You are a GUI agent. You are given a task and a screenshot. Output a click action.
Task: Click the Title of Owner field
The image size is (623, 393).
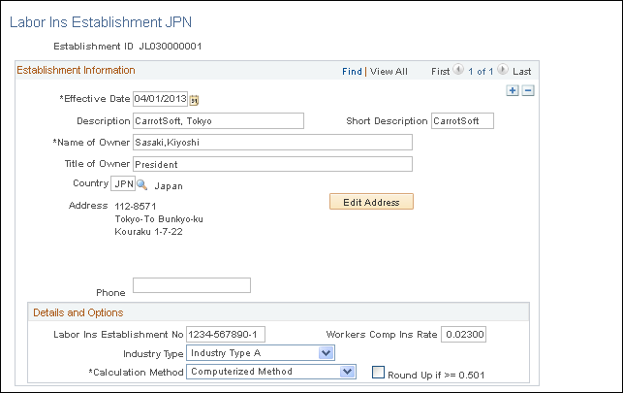pyautogui.click(x=272, y=164)
